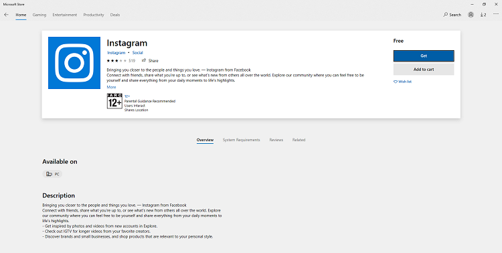This screenshot has width=502, height=253.
Task: Click the IARC 12+ rating badge
Action: tap(114, 101)
